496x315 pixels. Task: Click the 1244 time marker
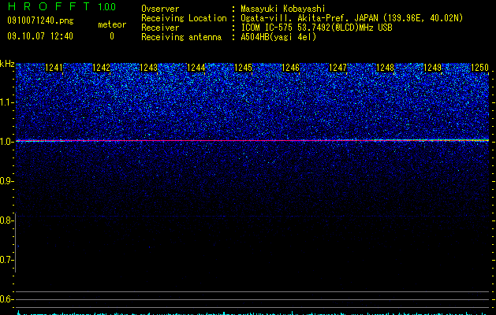[196, 68]
